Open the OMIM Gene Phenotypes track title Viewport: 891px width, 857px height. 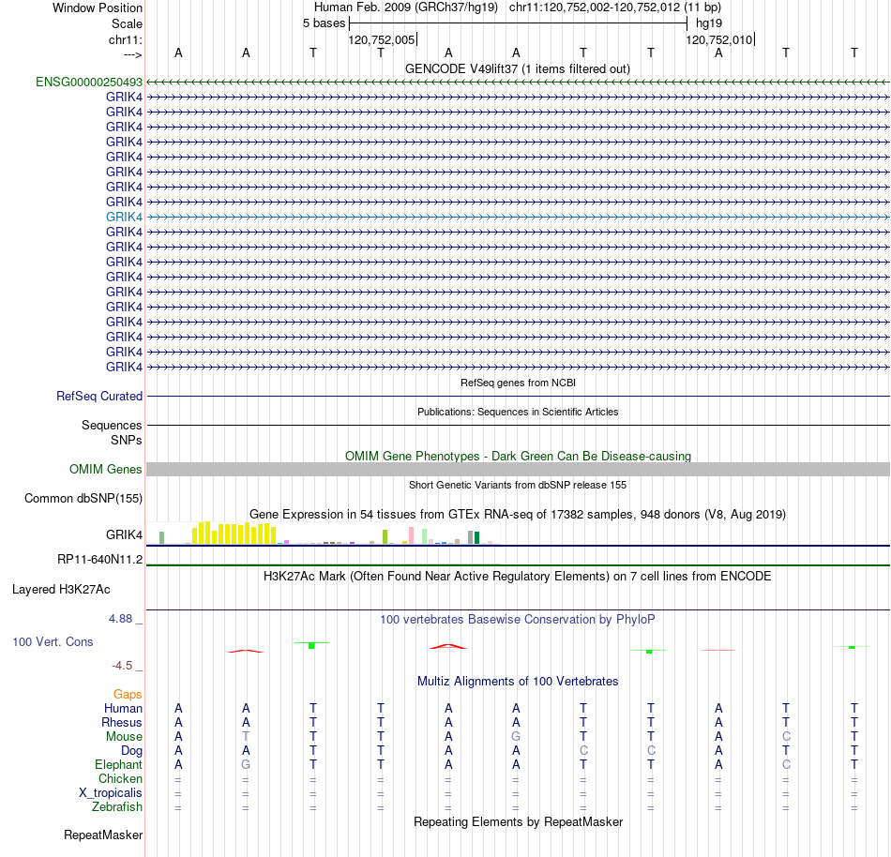coord(519,456)
